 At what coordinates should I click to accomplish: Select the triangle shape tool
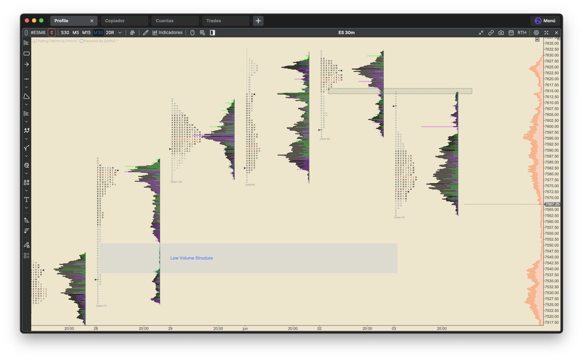[x=26, y=96]
